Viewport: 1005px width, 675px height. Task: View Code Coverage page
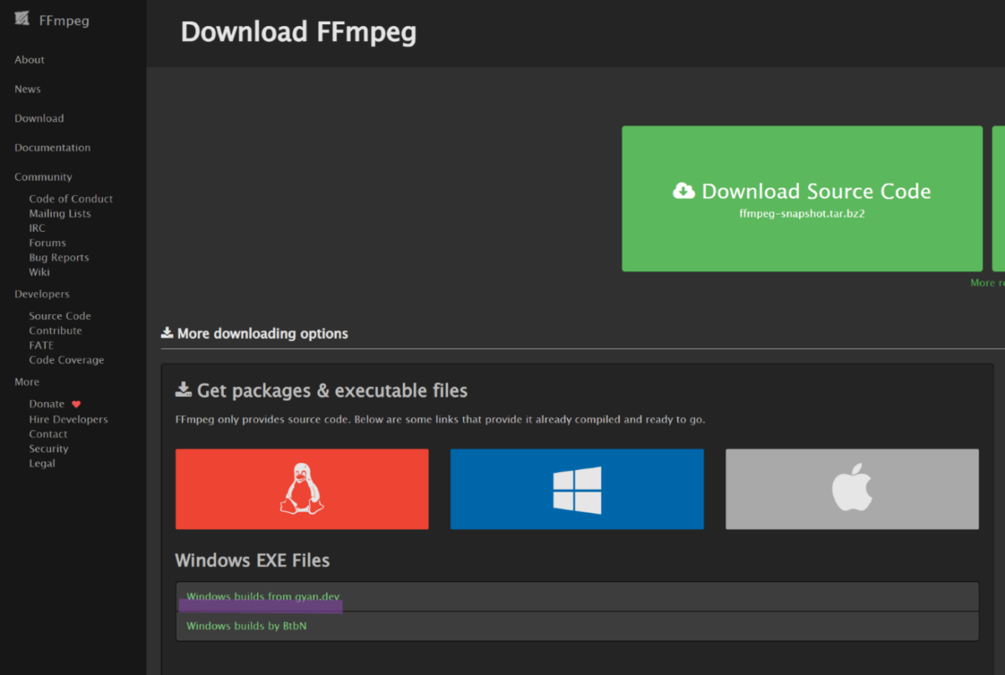67,360
